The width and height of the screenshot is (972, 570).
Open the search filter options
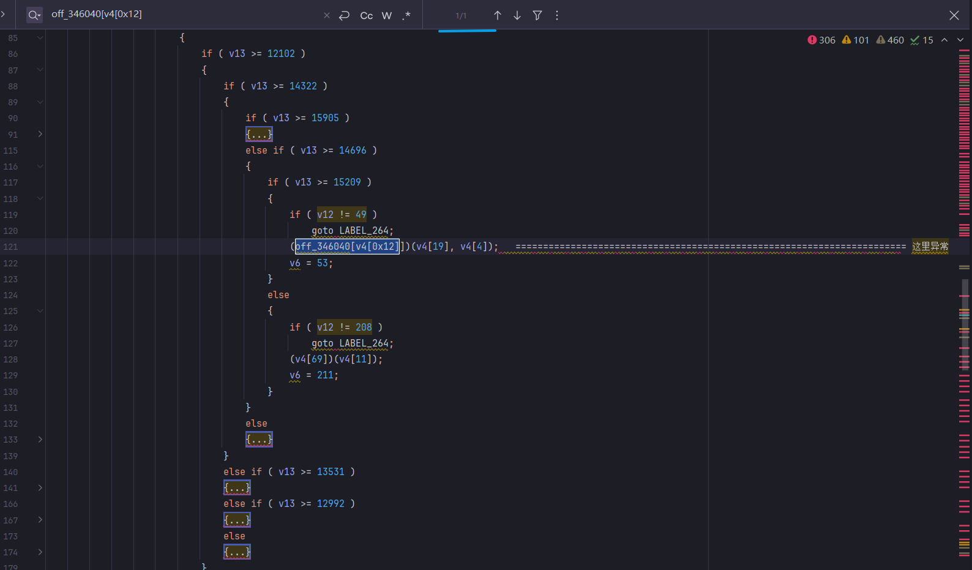click(537, 15)
